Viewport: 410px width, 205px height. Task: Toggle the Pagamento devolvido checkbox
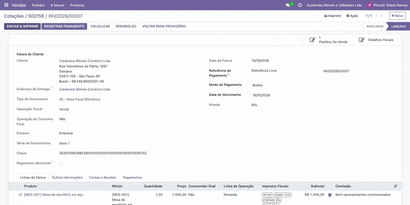[61, 163]
